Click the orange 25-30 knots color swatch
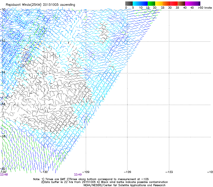Image resolution: width=213 pixels, height=187 pixels. pyautogui.click(x=166, y=3)
